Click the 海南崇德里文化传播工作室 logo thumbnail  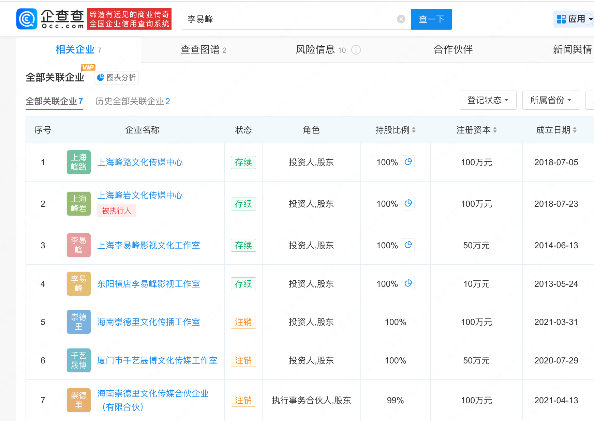coord(79,322)
